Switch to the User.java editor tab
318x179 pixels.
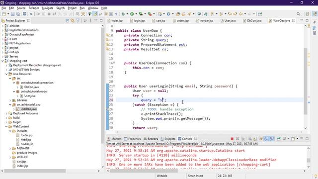coord(228,21)
